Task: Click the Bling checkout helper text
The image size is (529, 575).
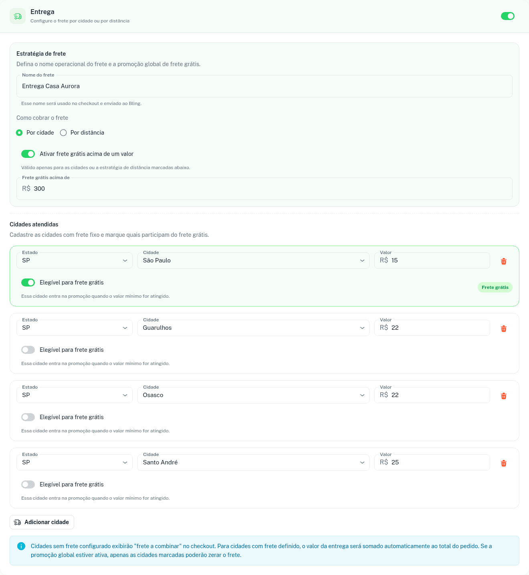Action: click(81, 103)
